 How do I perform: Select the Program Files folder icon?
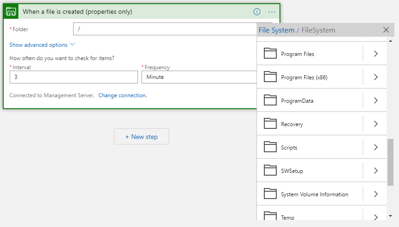coord(270,54)
